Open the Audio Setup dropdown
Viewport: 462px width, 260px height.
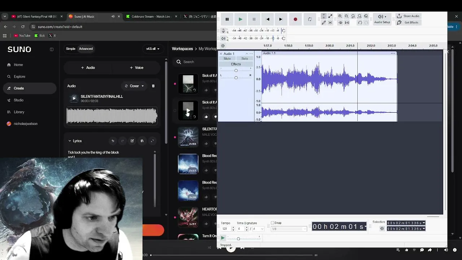[382, 19]
